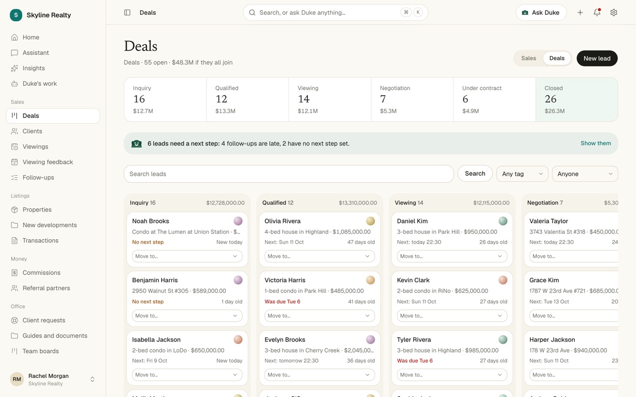Click Daniel Kim card agent avatar
The height and width of the screenshot is (397, 636).
coord(503,221)
